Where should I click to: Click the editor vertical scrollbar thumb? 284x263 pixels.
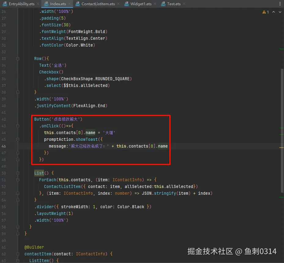tap(282, 131)
